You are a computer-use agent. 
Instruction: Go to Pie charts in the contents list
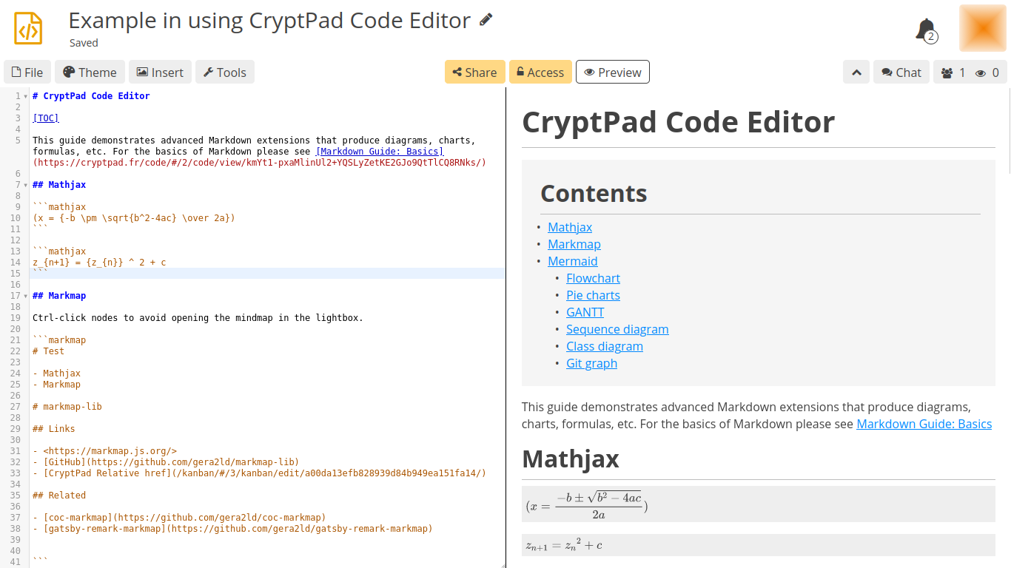(x=593, y=295)
